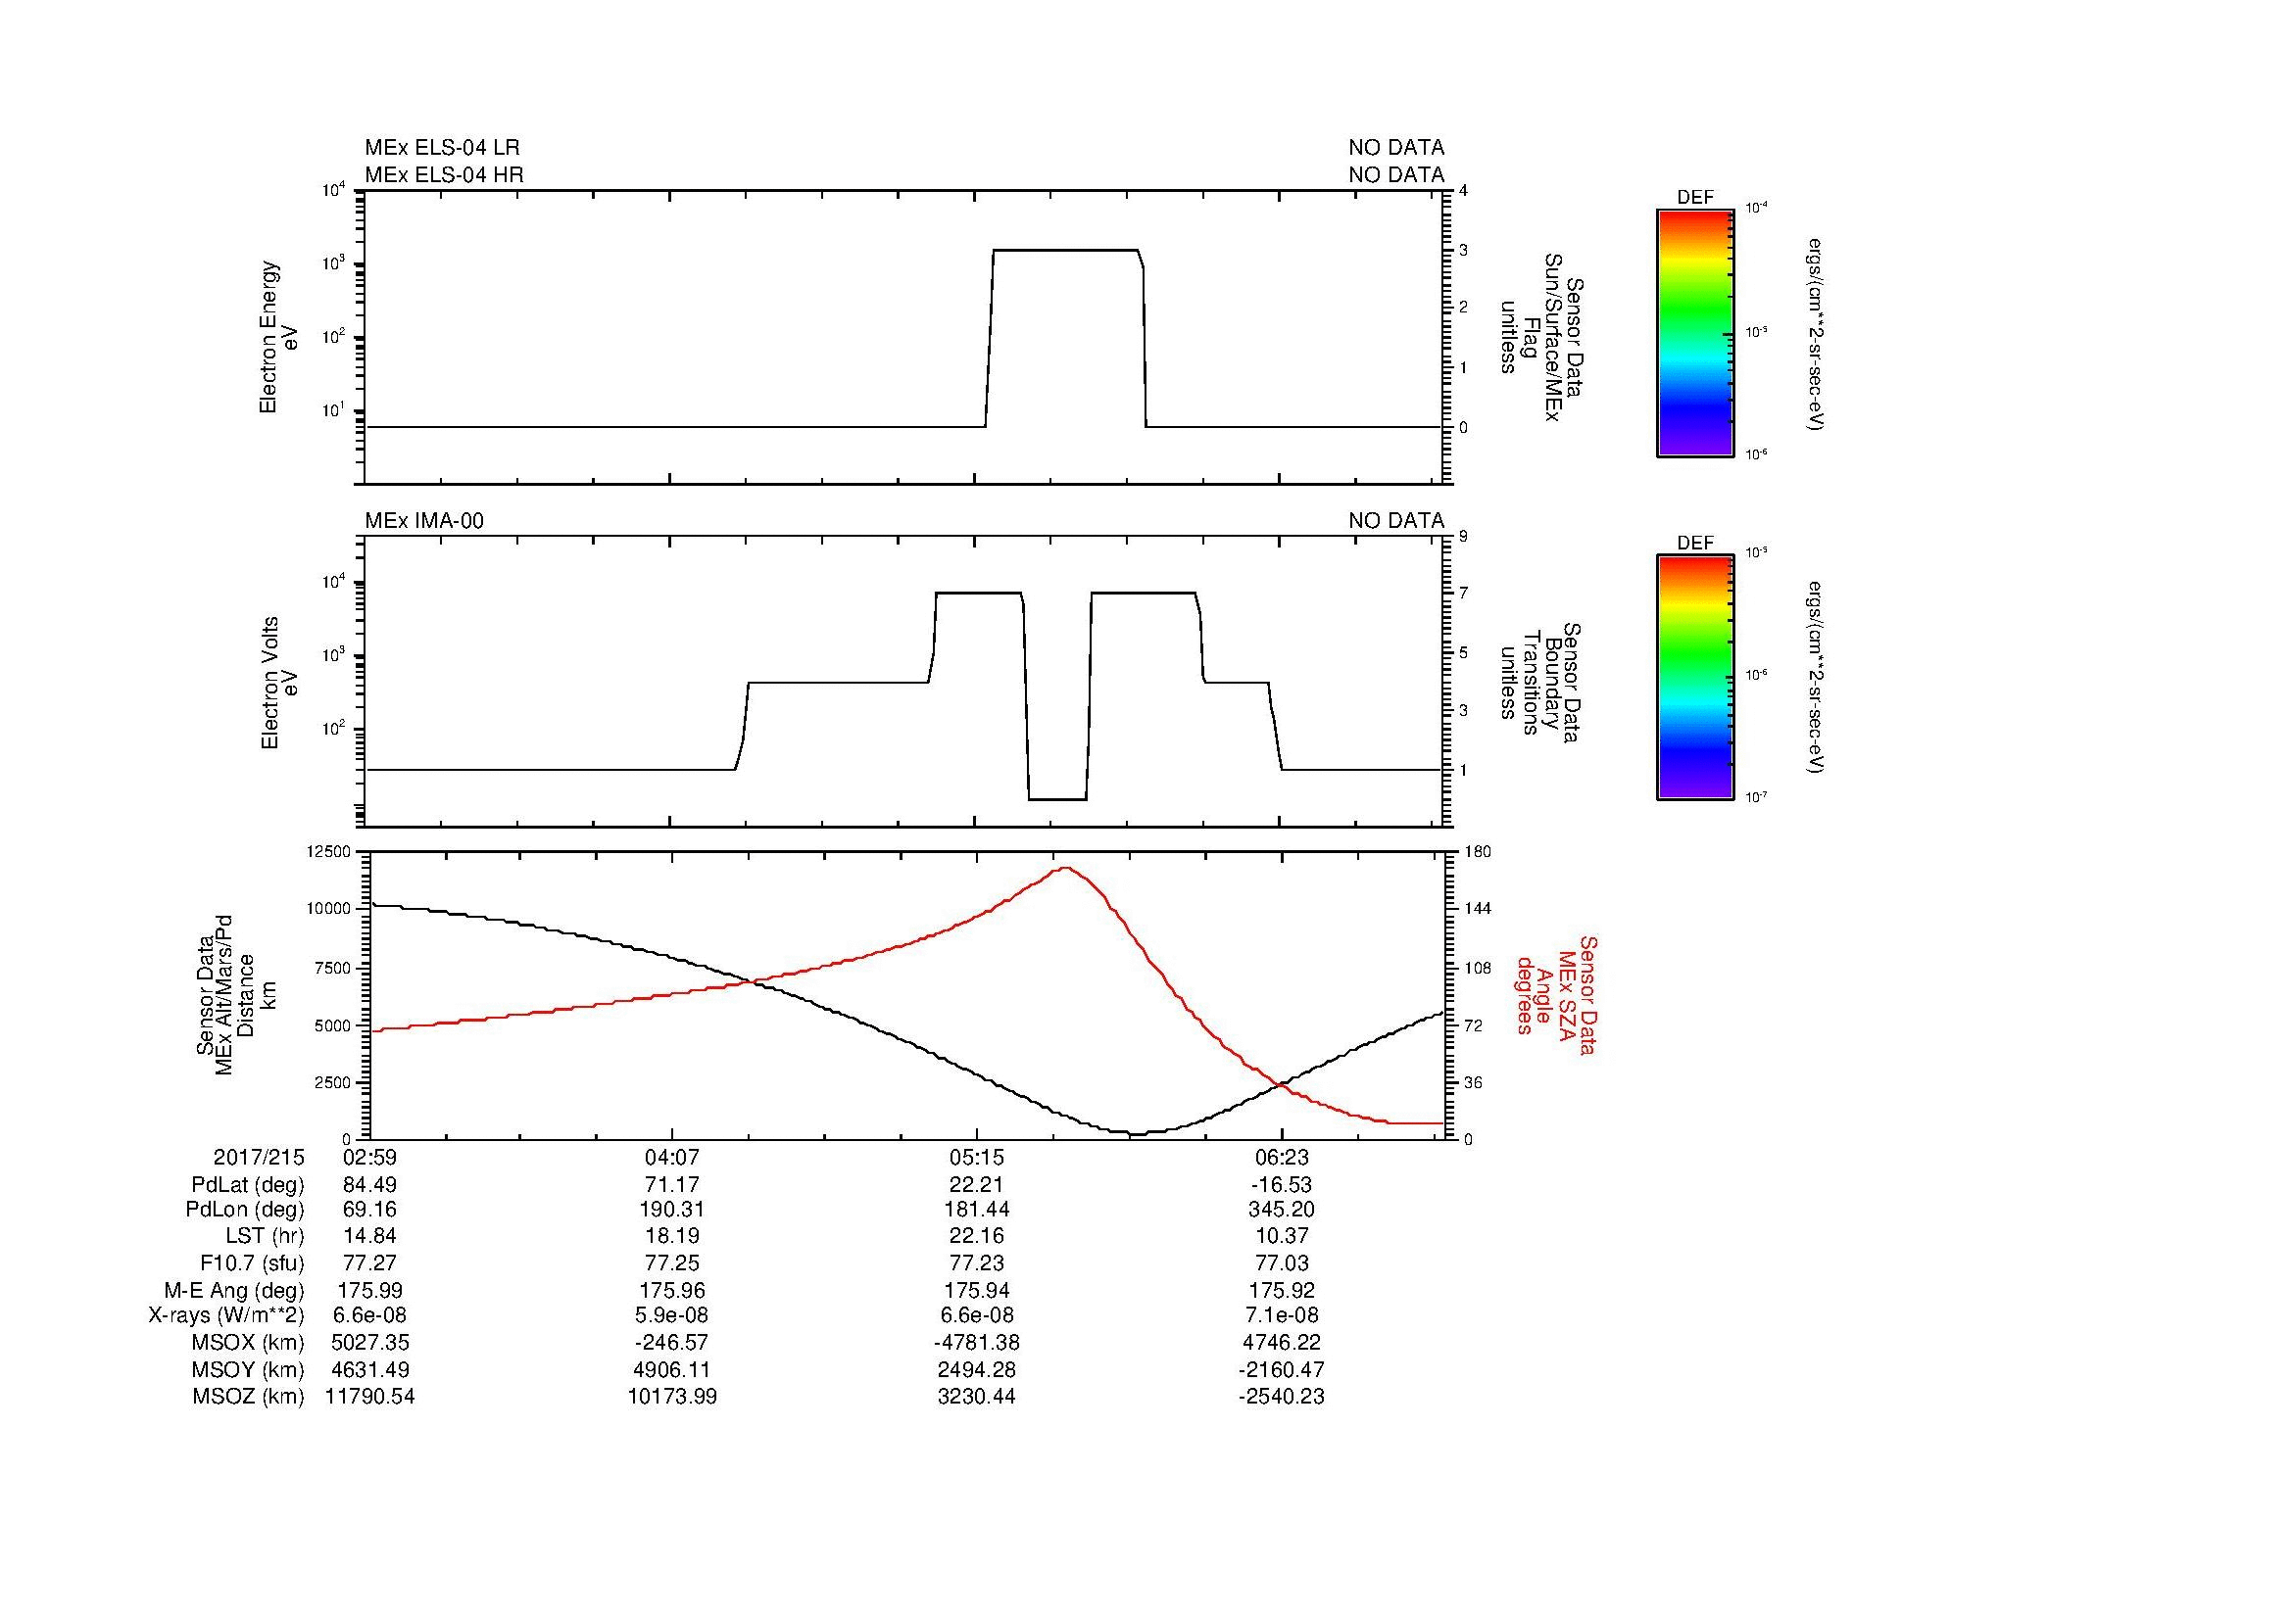Click the X-rays (W/m**2) row label

coord(225,1315)
